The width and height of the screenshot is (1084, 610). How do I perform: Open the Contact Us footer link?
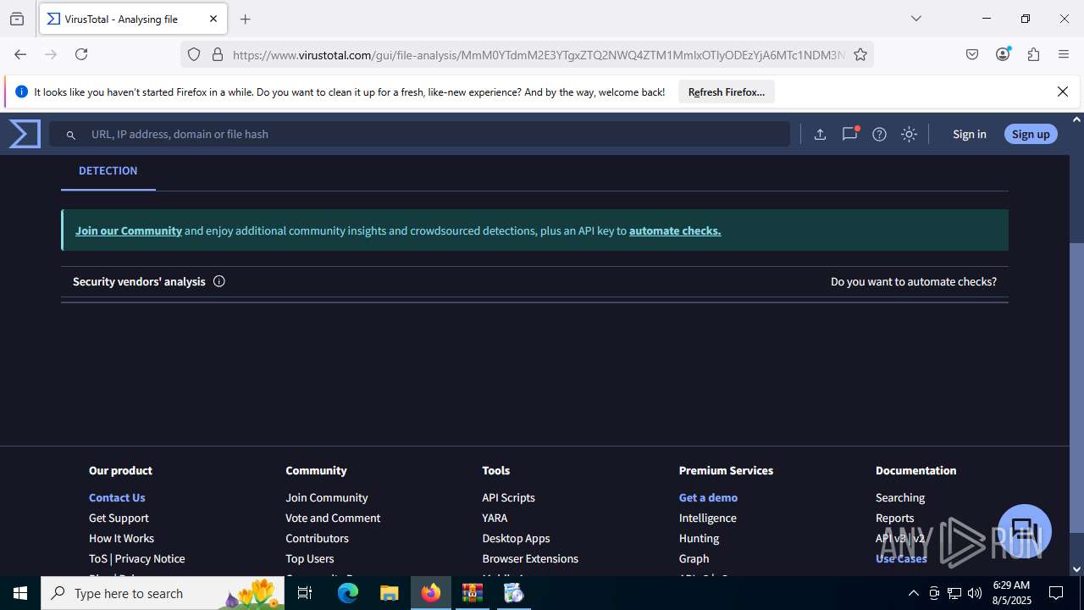click(117, 497)
